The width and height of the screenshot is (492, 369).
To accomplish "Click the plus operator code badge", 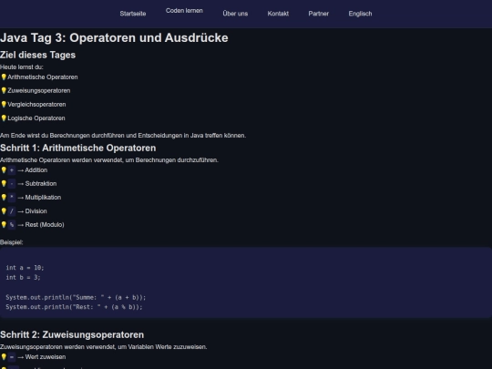I will tap(12, 170).
